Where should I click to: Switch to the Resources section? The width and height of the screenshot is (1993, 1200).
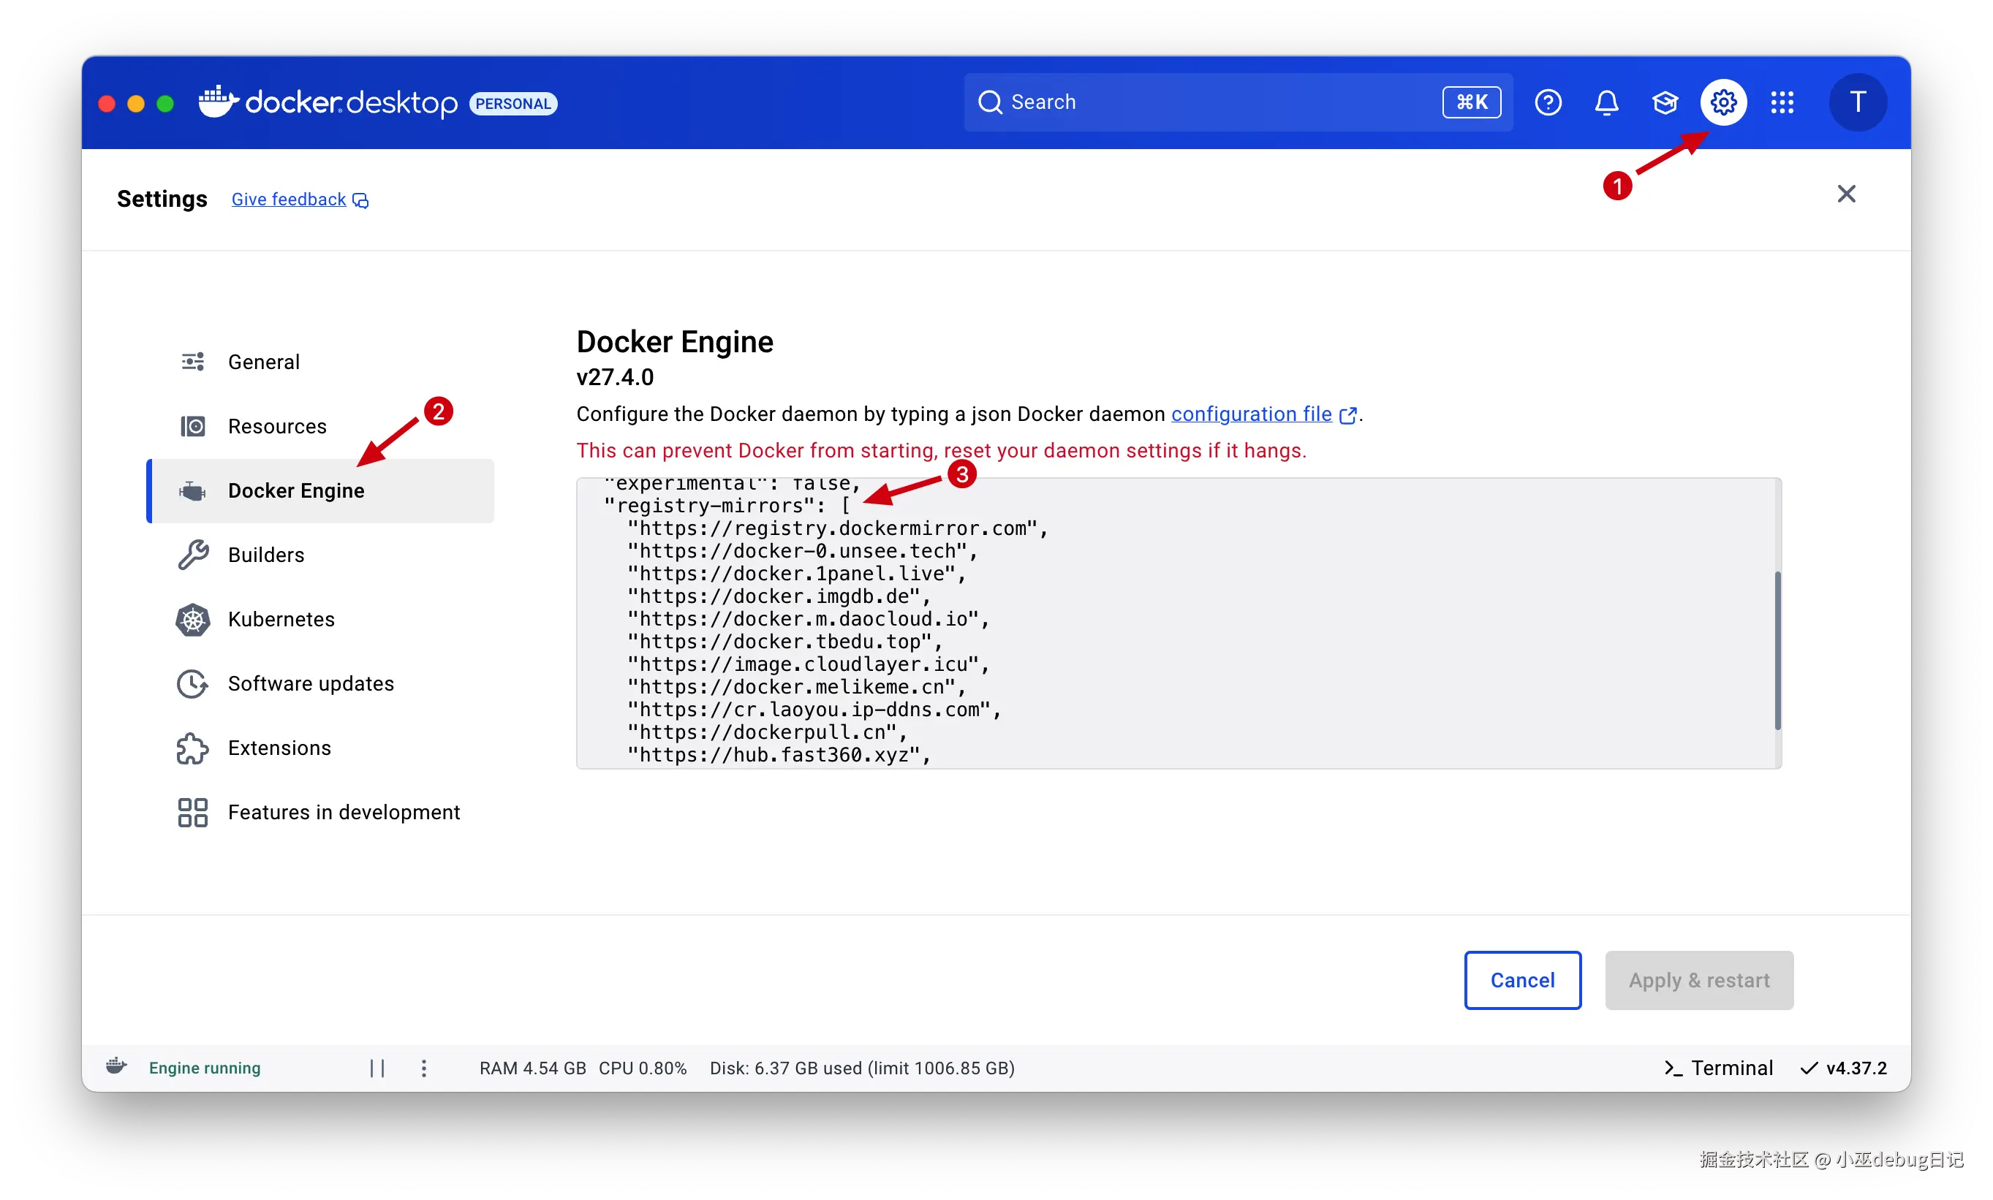click(x=276, y=426)
